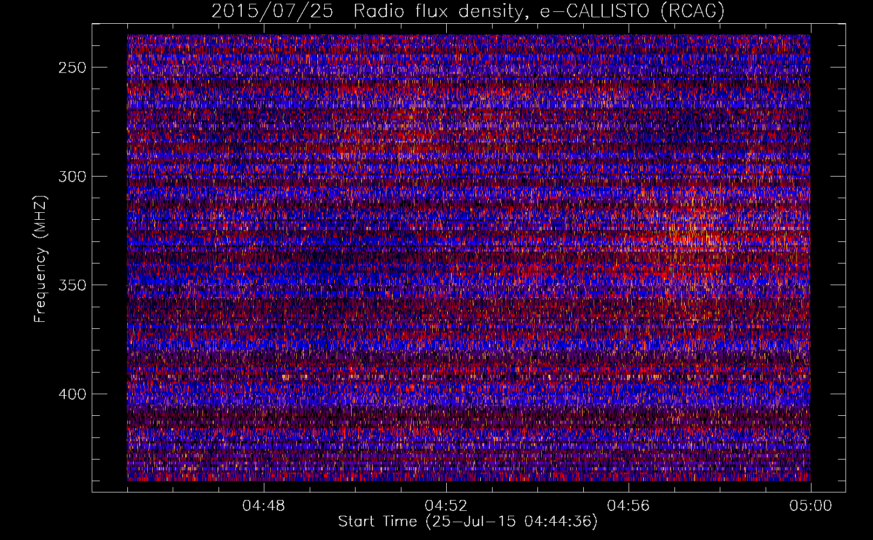This screenshot has width=873, height=540.
Task: Click the 05:00 time tick label
Action: point(810,506)
